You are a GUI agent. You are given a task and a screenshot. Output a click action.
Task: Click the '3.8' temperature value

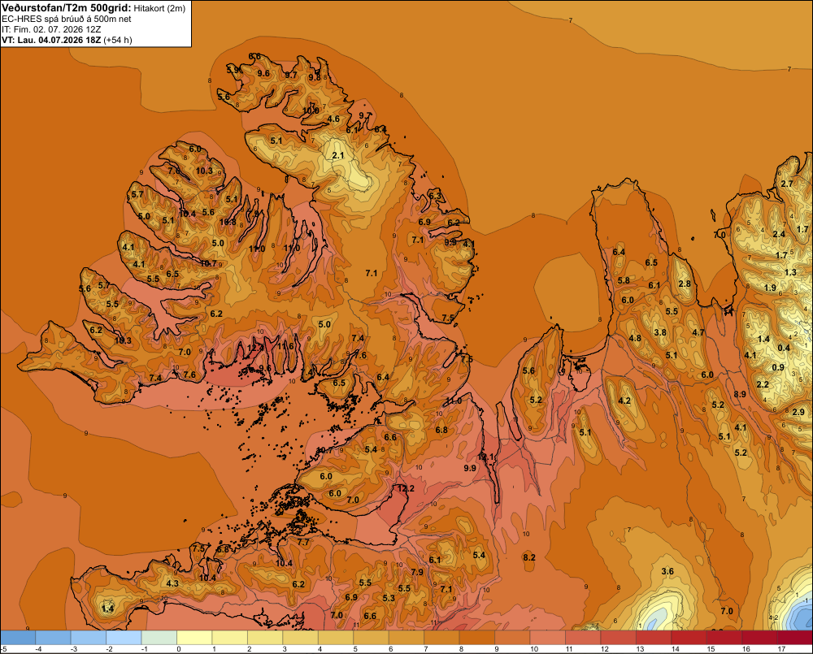coord(660,333)
